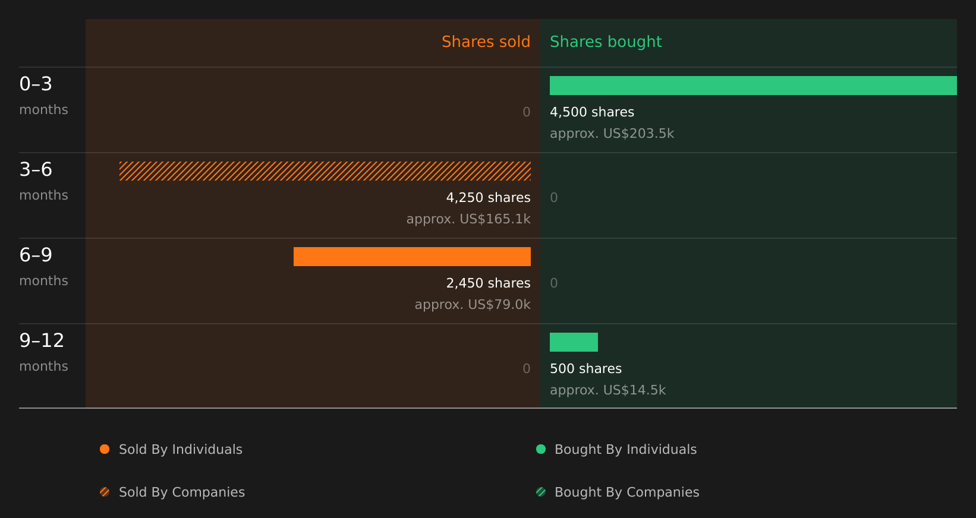This screenshot has height=518, width=976.
Task: Click the 'approx. US$203.5k' amount
Action: click(x=612, y=133)
